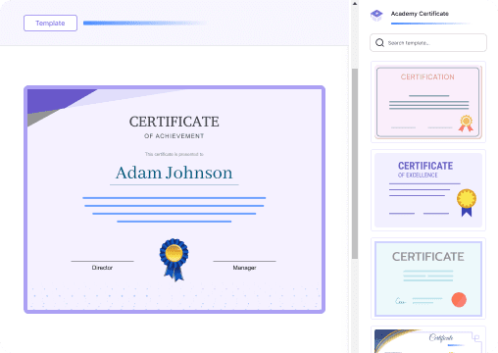Screen dimensions: 498x353
Task: Click the Academy Certificate logo icon
Action: (376, 15)
